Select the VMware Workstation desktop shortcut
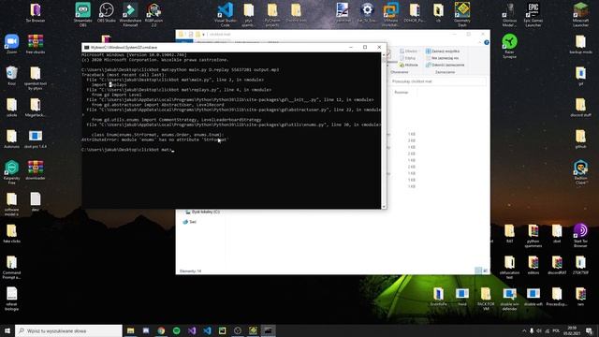 391,15
